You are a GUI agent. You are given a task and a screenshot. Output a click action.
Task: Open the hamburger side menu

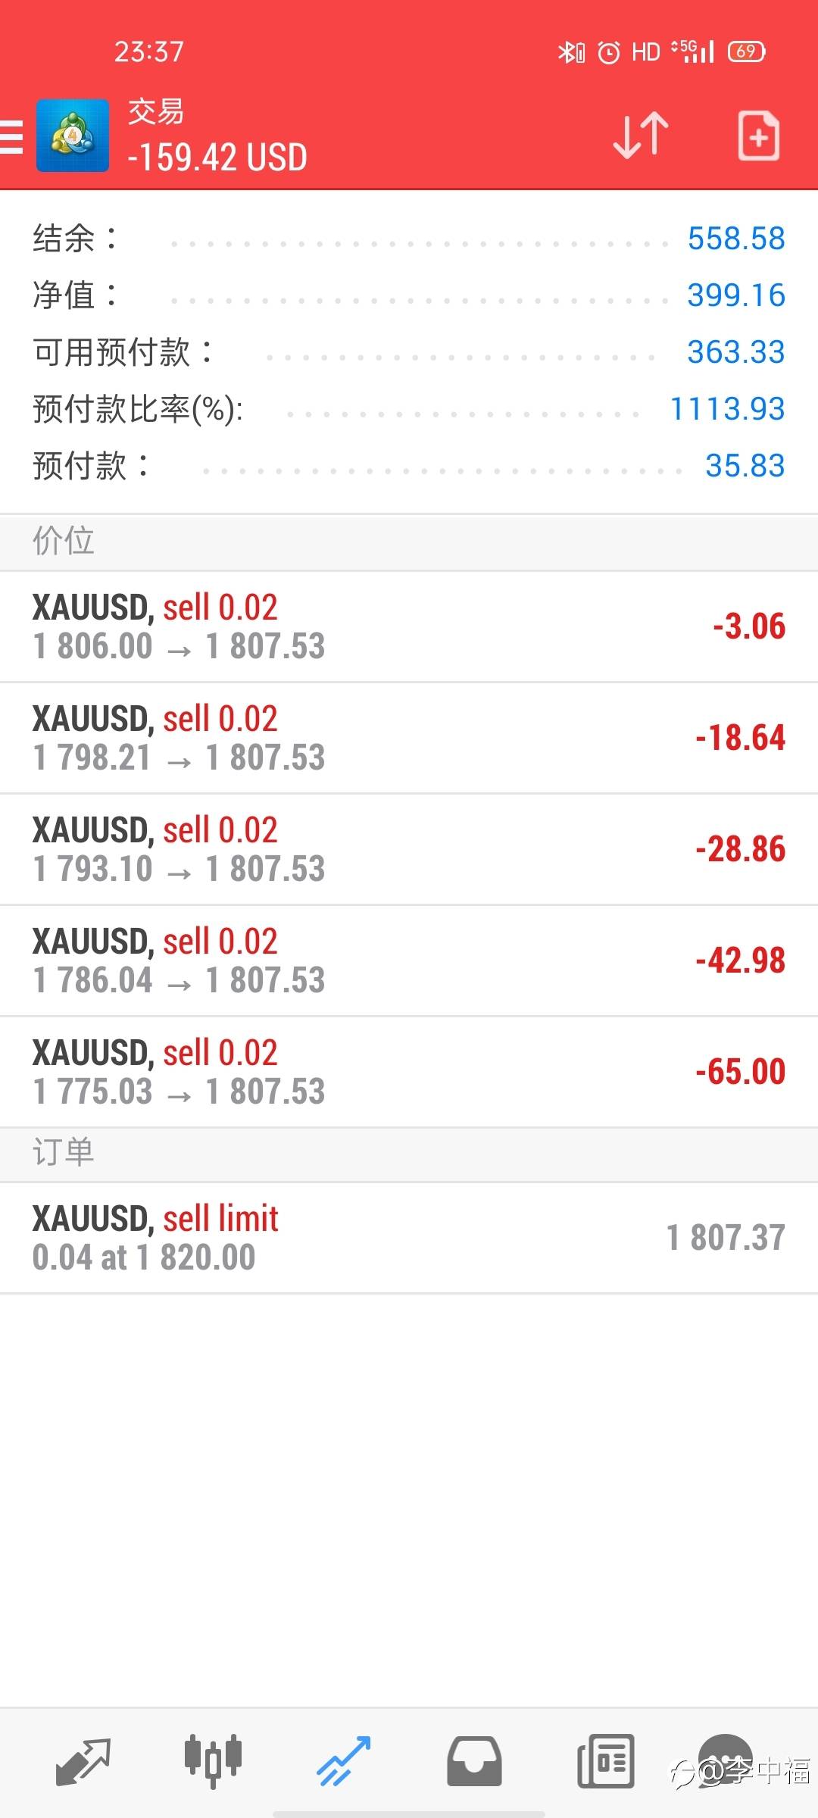click(12, 137)
